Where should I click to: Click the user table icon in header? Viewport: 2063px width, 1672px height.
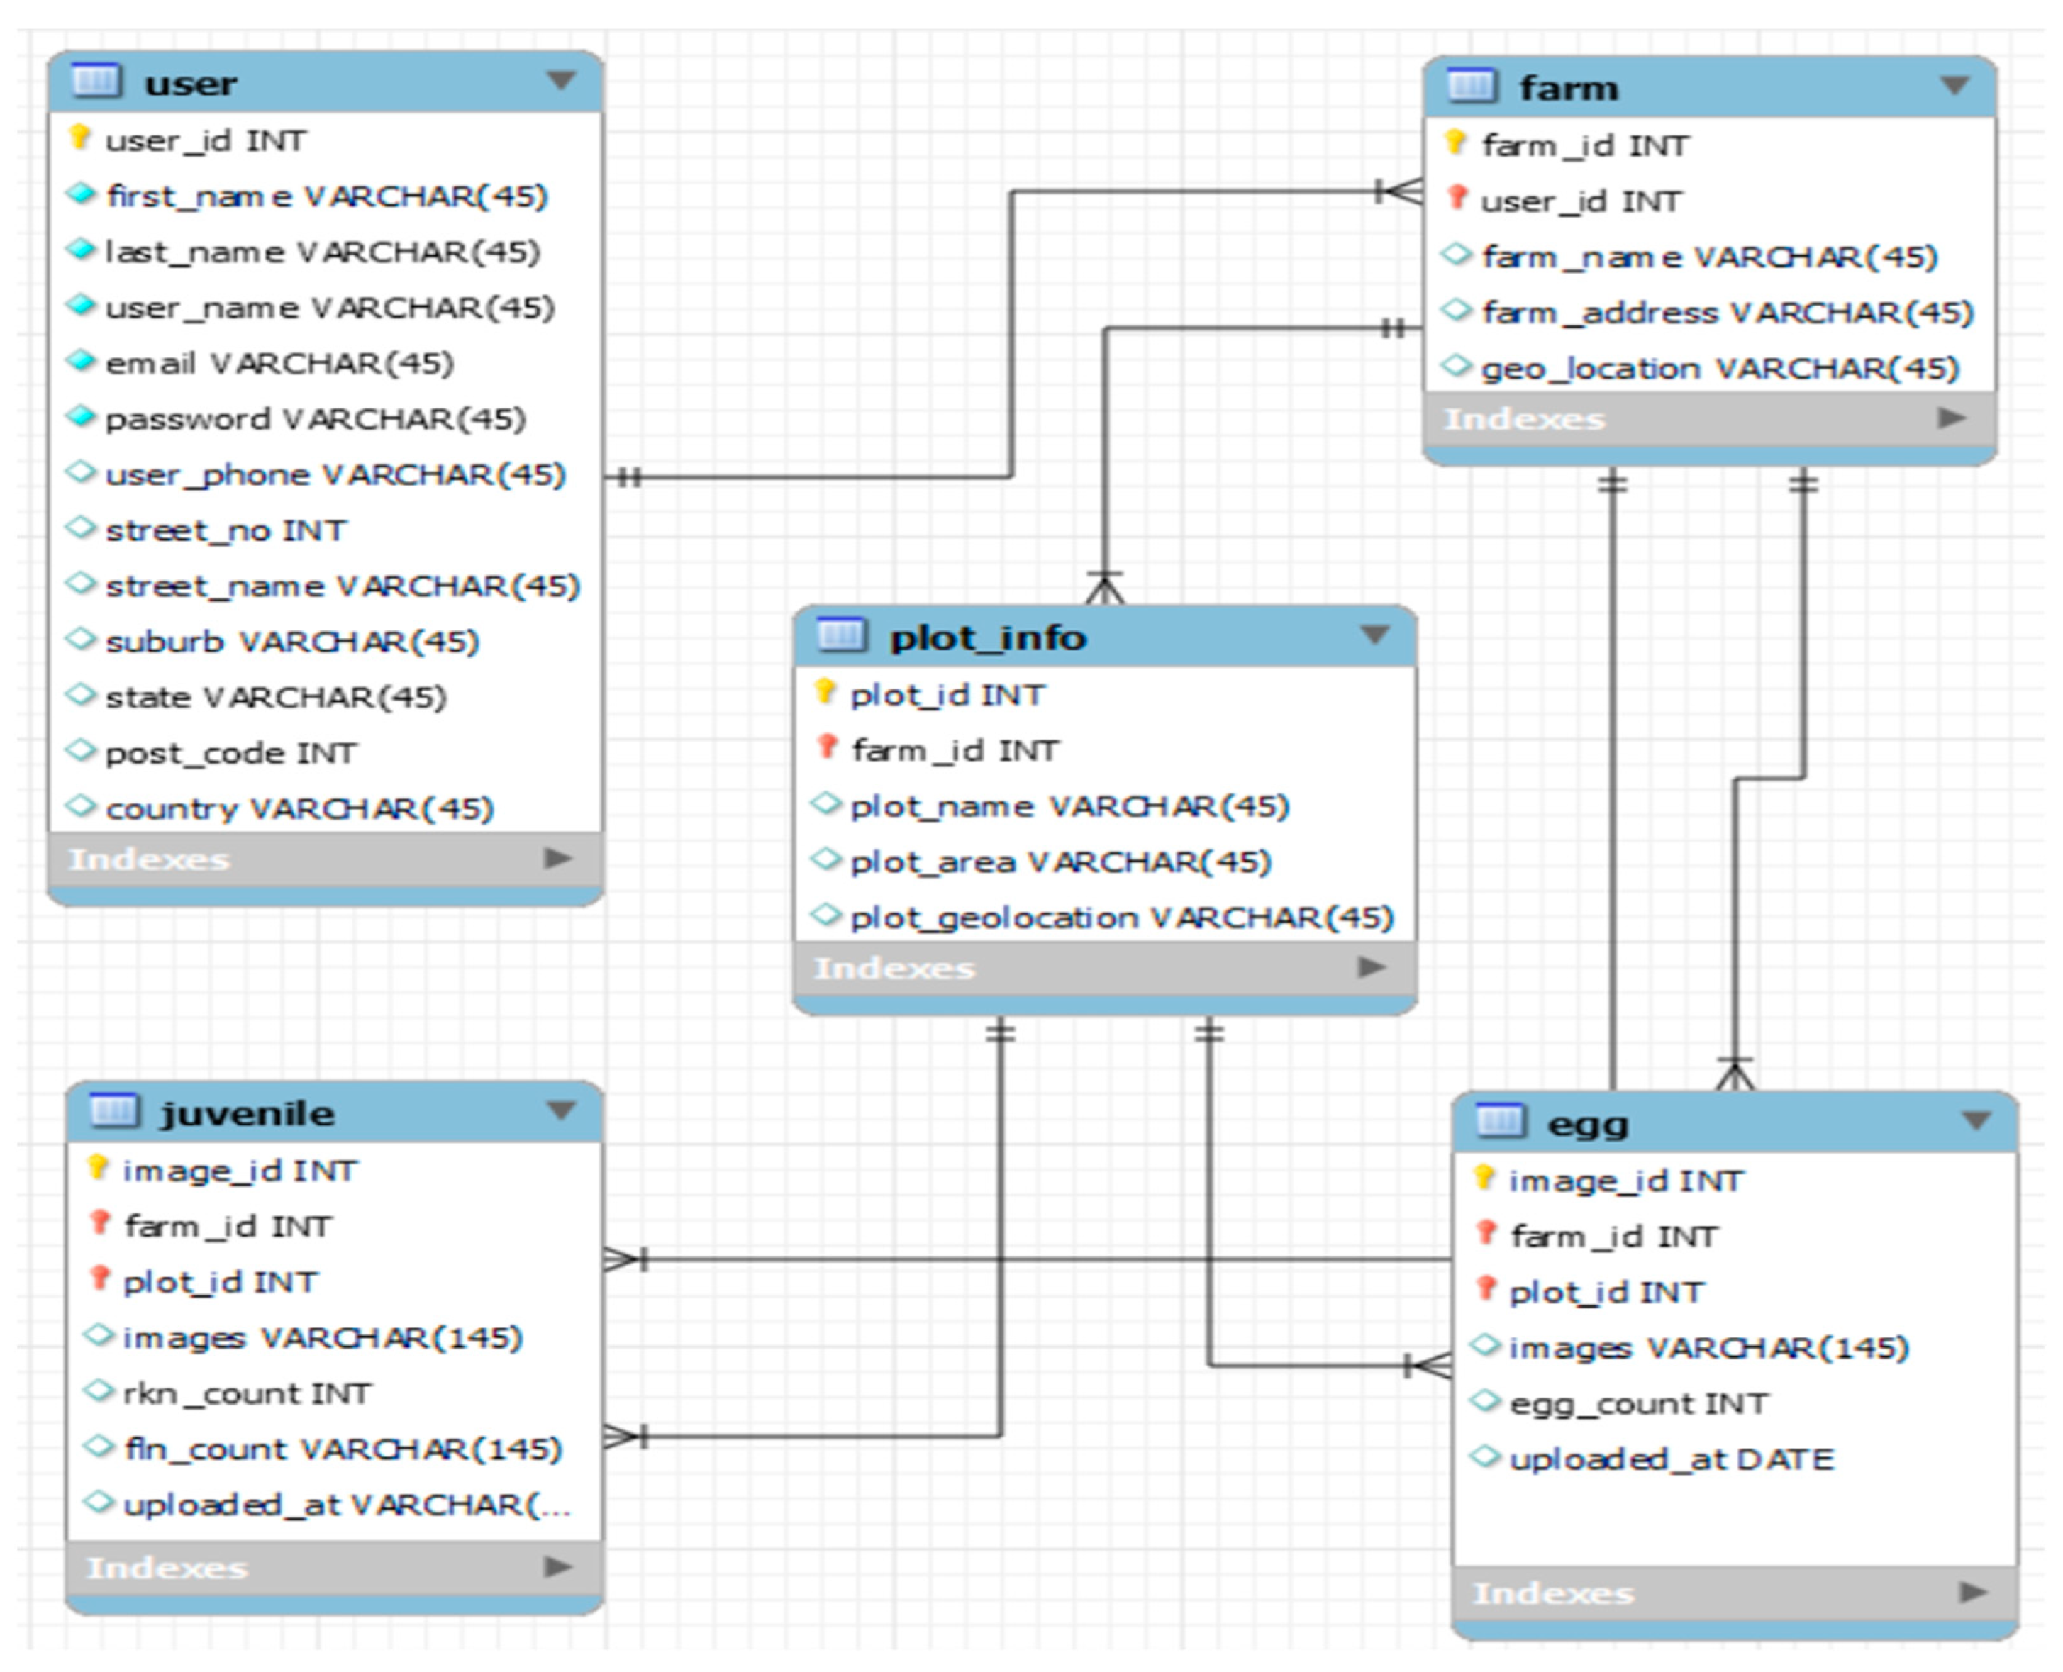[95, 81]
